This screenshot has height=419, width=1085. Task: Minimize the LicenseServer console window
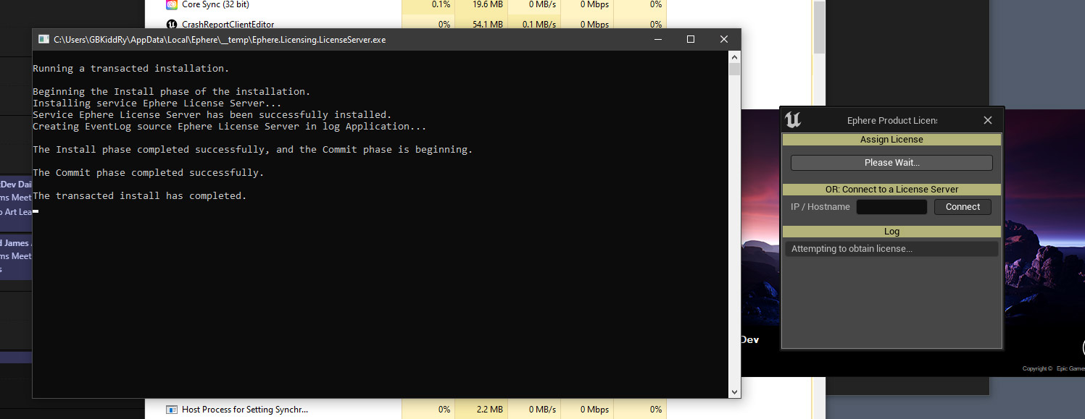(x=657, y=40)
